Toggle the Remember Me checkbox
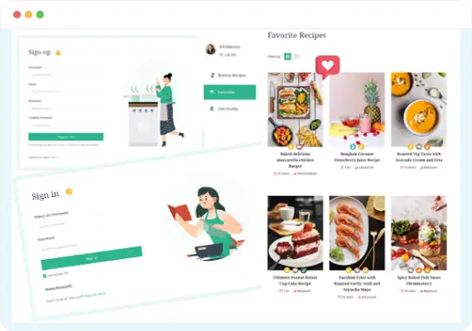Image resolution: width=472 pixels, height=331 pixels. tap(45, 276)
